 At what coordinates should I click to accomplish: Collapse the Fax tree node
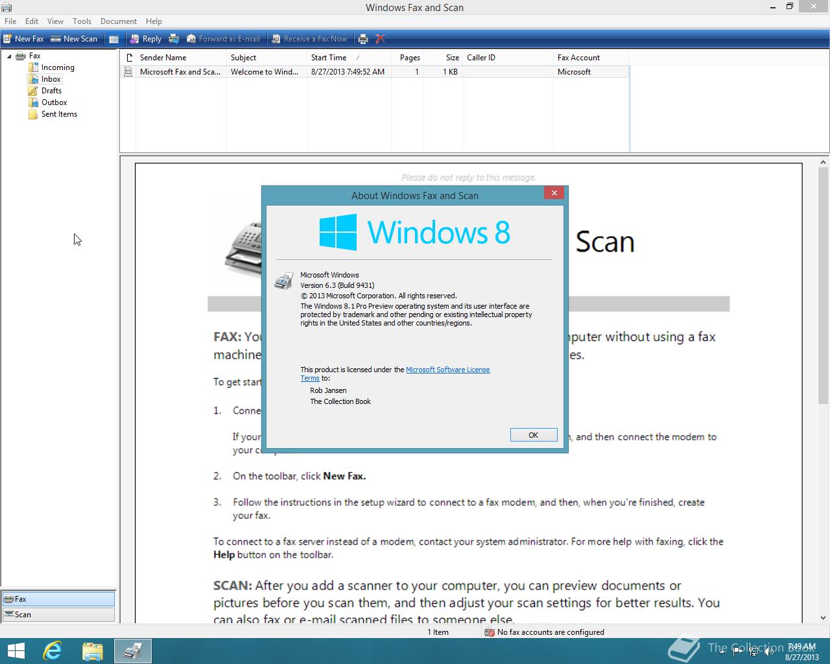[x=9, y=56]
